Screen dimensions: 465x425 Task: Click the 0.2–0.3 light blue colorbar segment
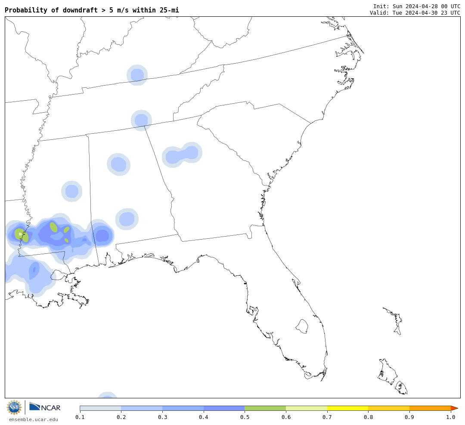pos(142,408)
